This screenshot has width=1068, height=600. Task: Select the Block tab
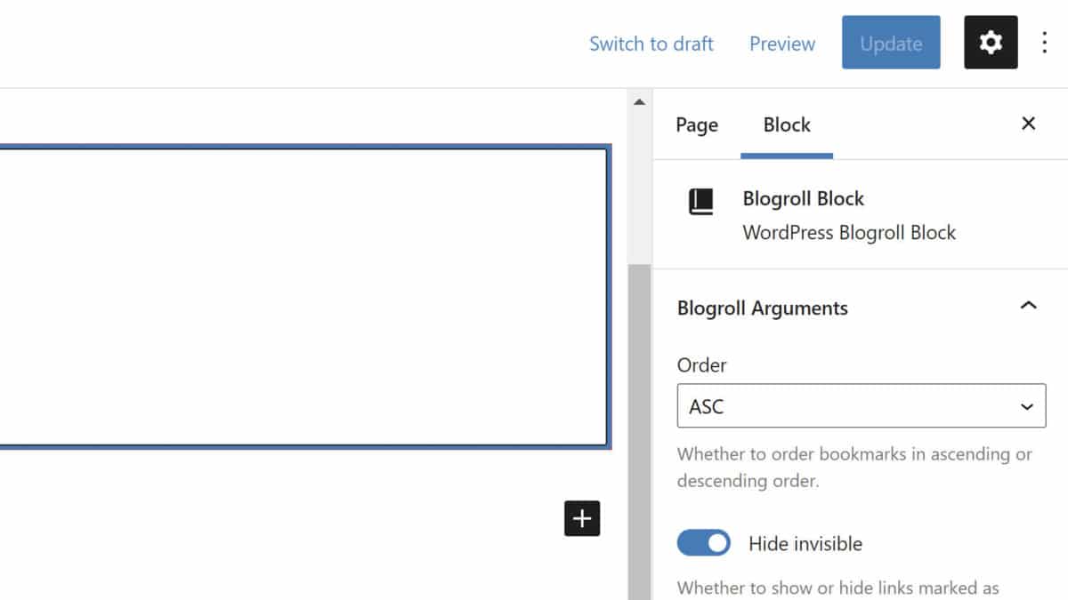[x=787, y=125]
